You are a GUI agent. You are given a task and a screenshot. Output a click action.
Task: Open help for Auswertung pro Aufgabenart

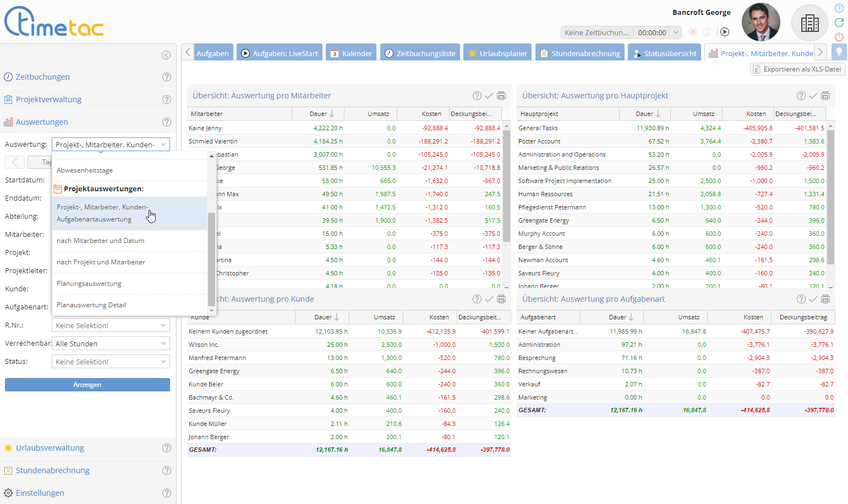click(x=801, y=299)
